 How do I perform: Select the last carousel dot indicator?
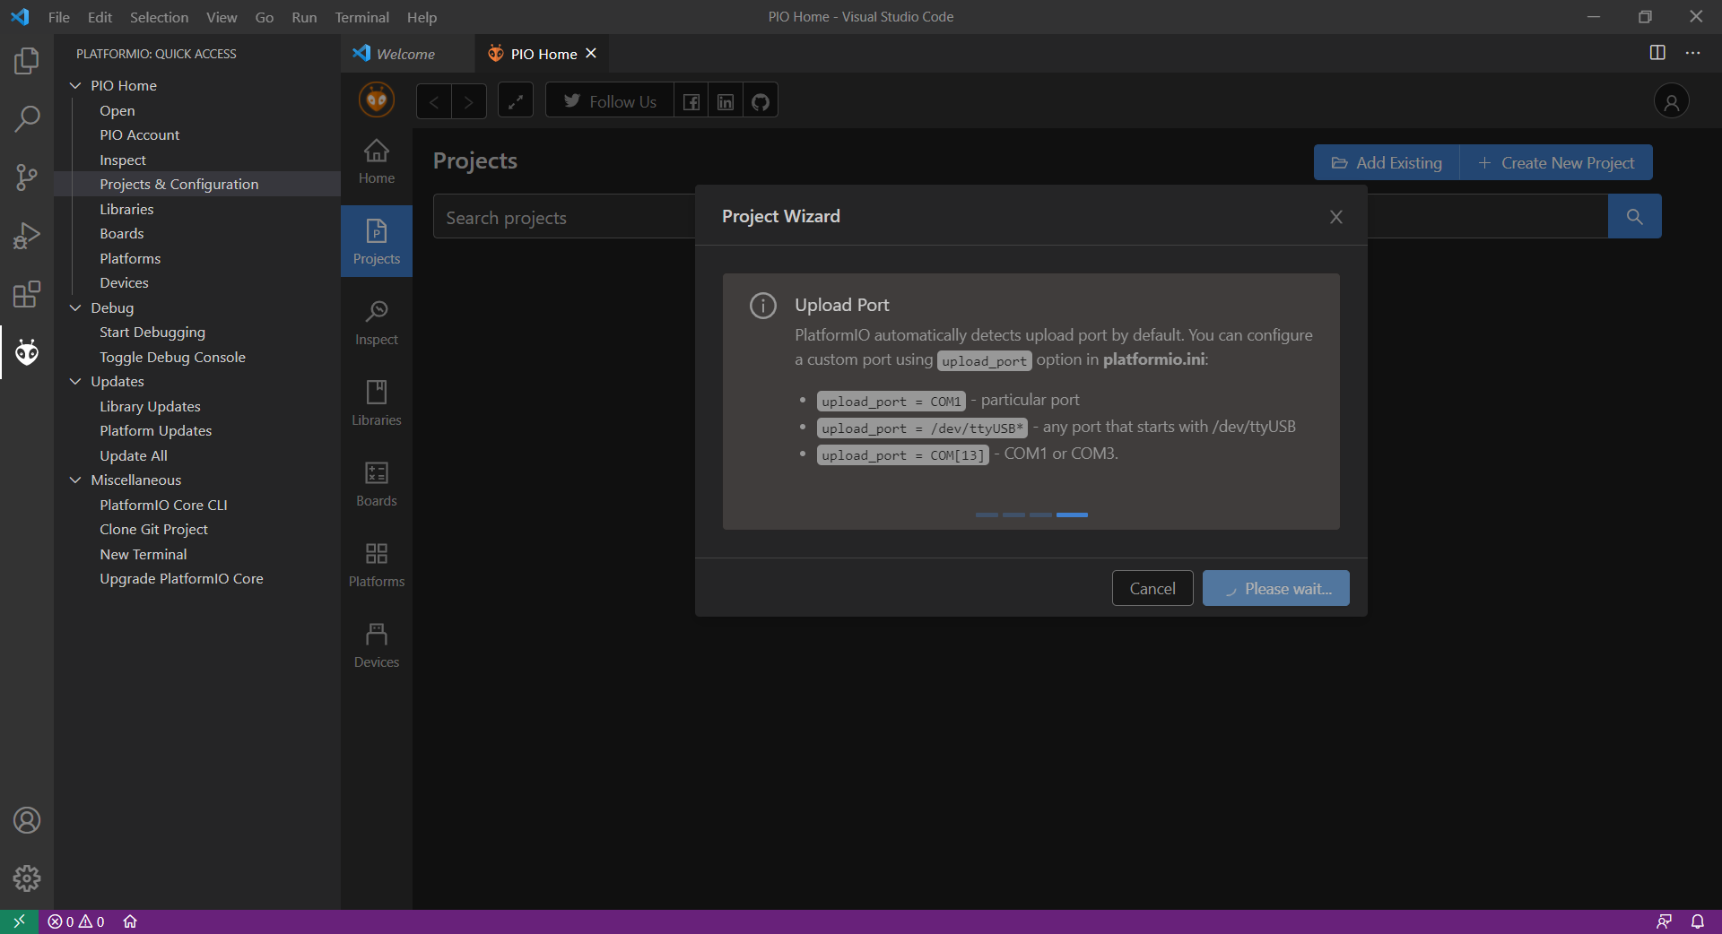[1073, 515]
